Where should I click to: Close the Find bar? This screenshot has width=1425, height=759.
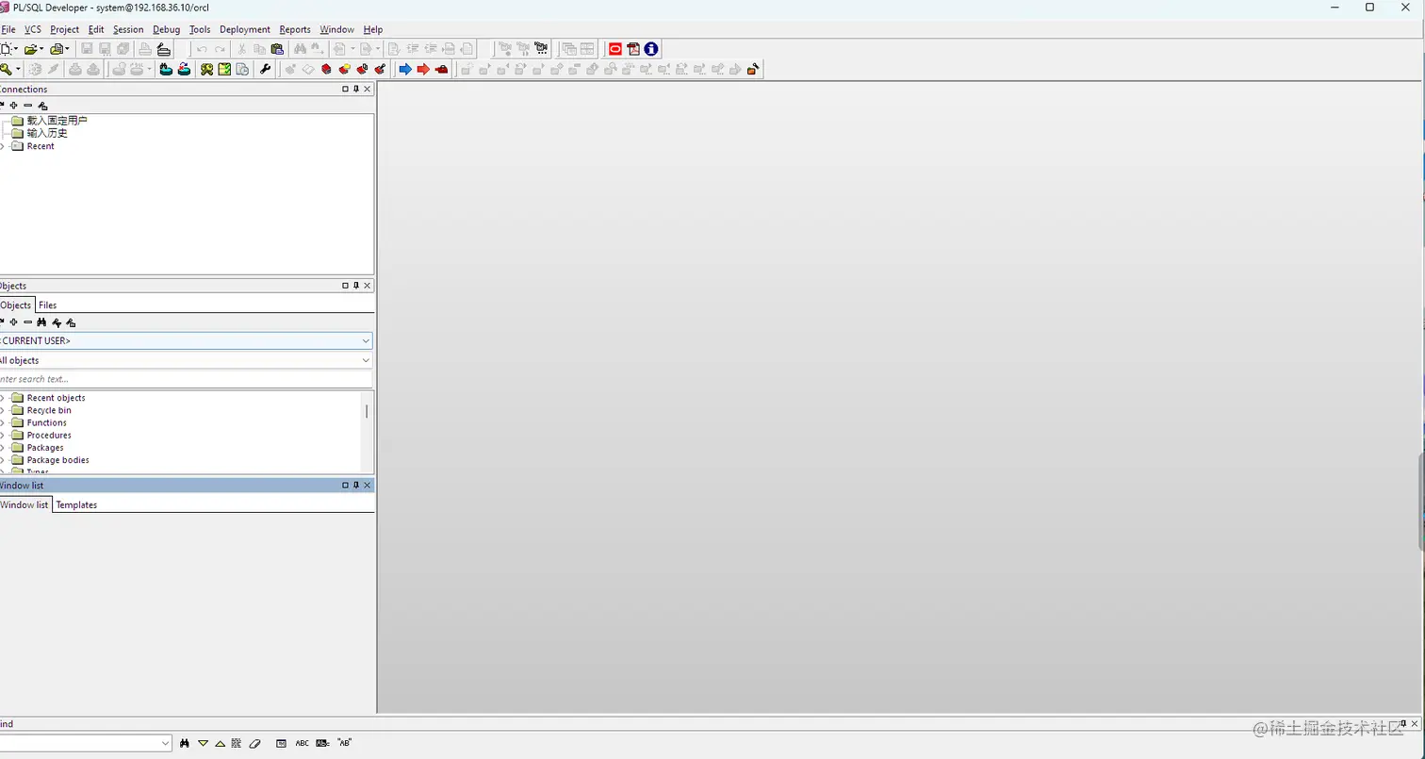click(x=1415, y=724)
